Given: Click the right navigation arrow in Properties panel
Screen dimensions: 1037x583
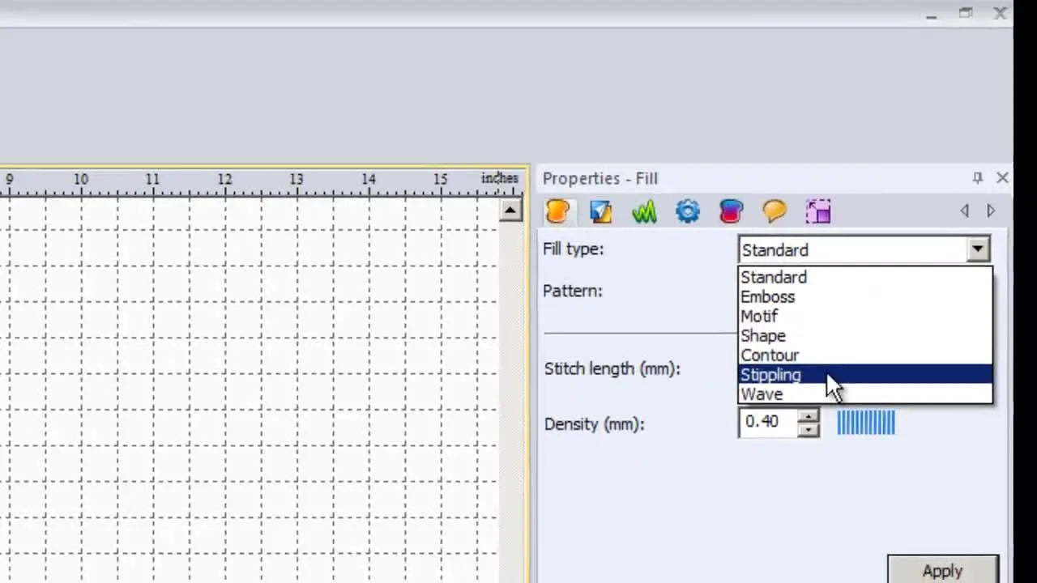Looking at the screenshot, I should coord(991,211).
